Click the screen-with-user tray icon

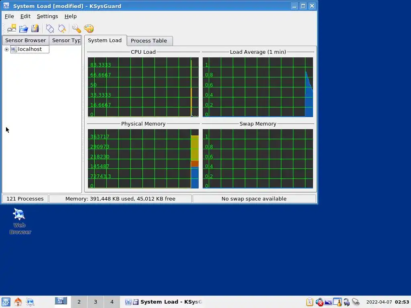(337, 302)
